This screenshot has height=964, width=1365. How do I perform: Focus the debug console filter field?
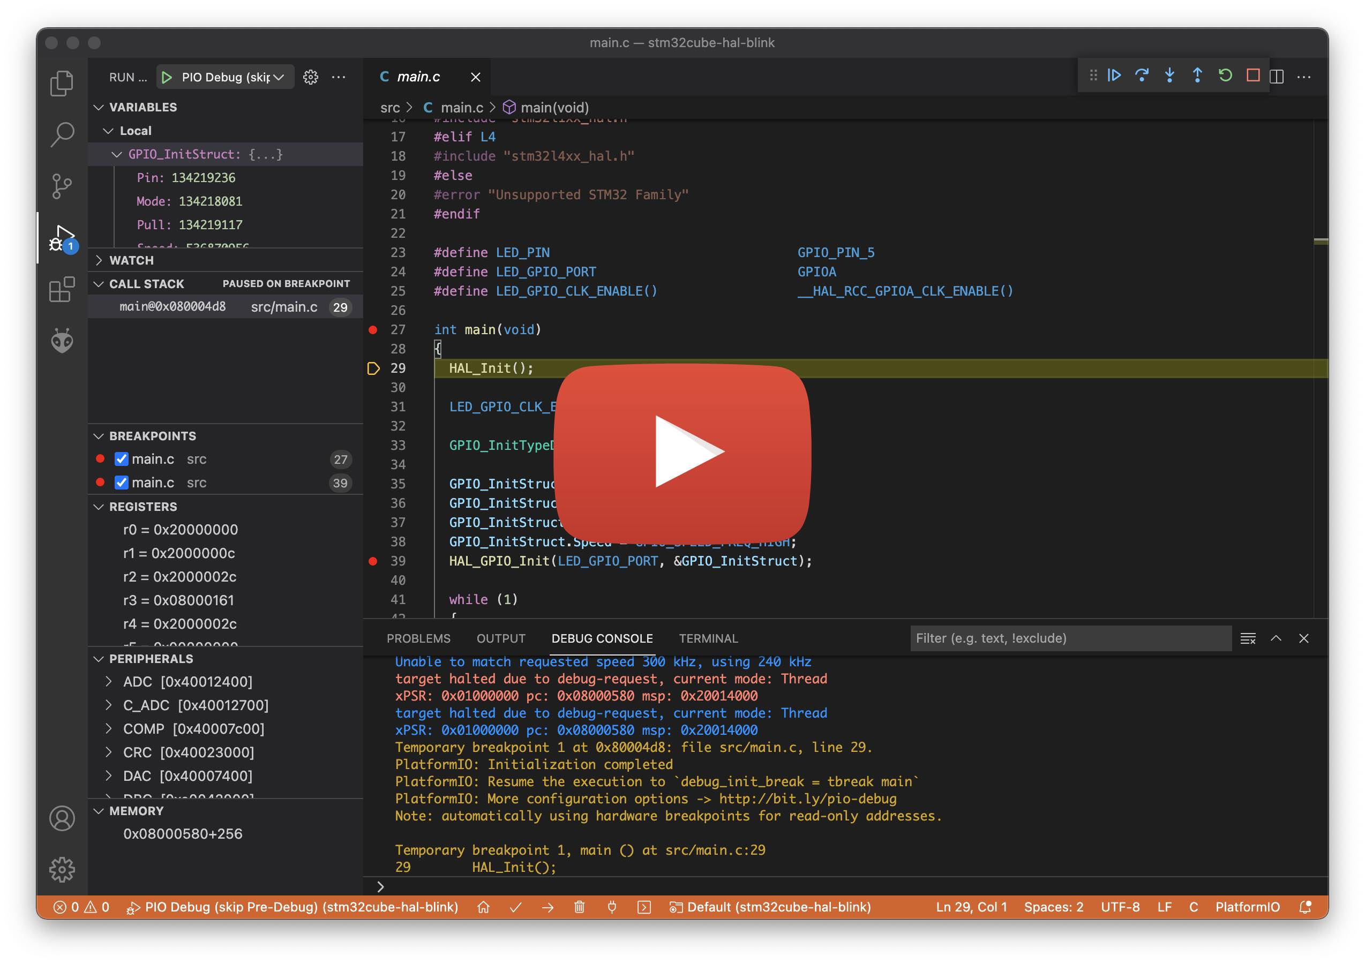(1070, 638)
